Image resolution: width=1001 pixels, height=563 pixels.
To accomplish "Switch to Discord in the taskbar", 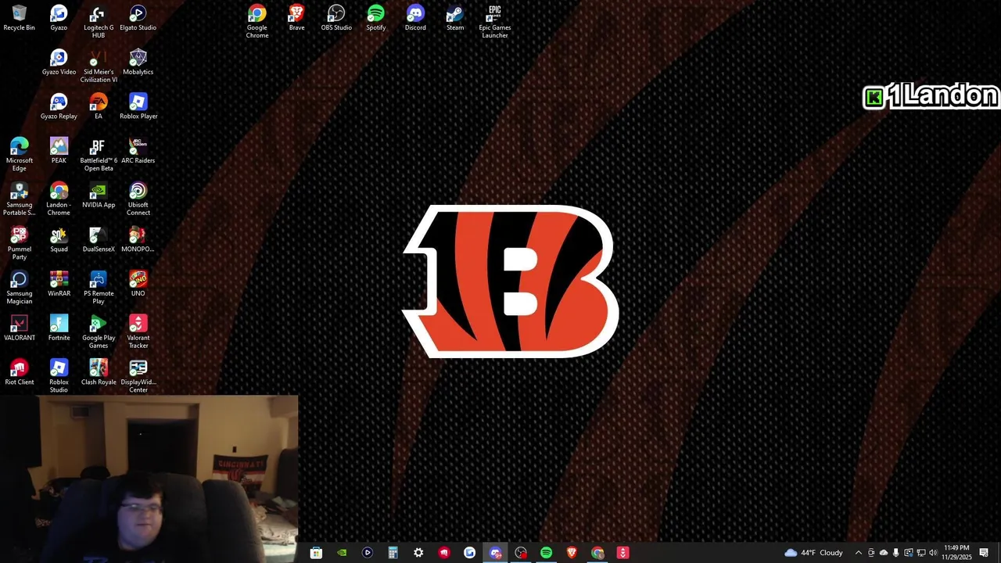I will point(495,553).
